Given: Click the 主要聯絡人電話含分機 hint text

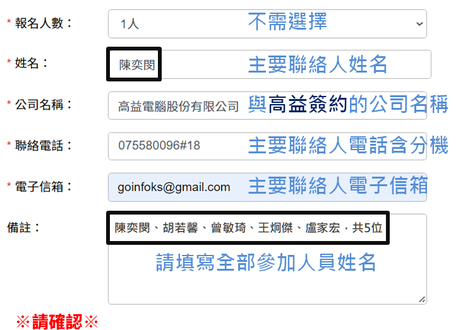Looking at the screenshot, I should click(x=348, y=146).
